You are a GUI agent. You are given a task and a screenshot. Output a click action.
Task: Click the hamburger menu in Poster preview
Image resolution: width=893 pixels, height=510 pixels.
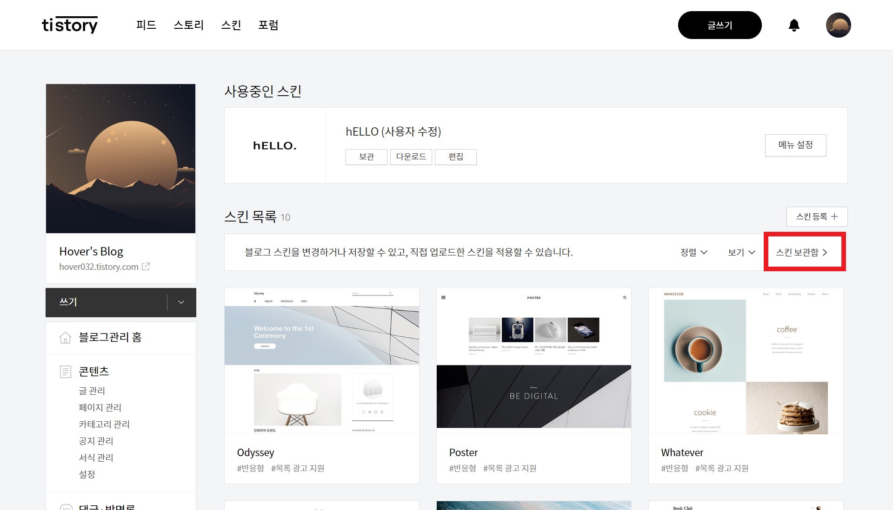pyautogui.click(x=443, y=298)
